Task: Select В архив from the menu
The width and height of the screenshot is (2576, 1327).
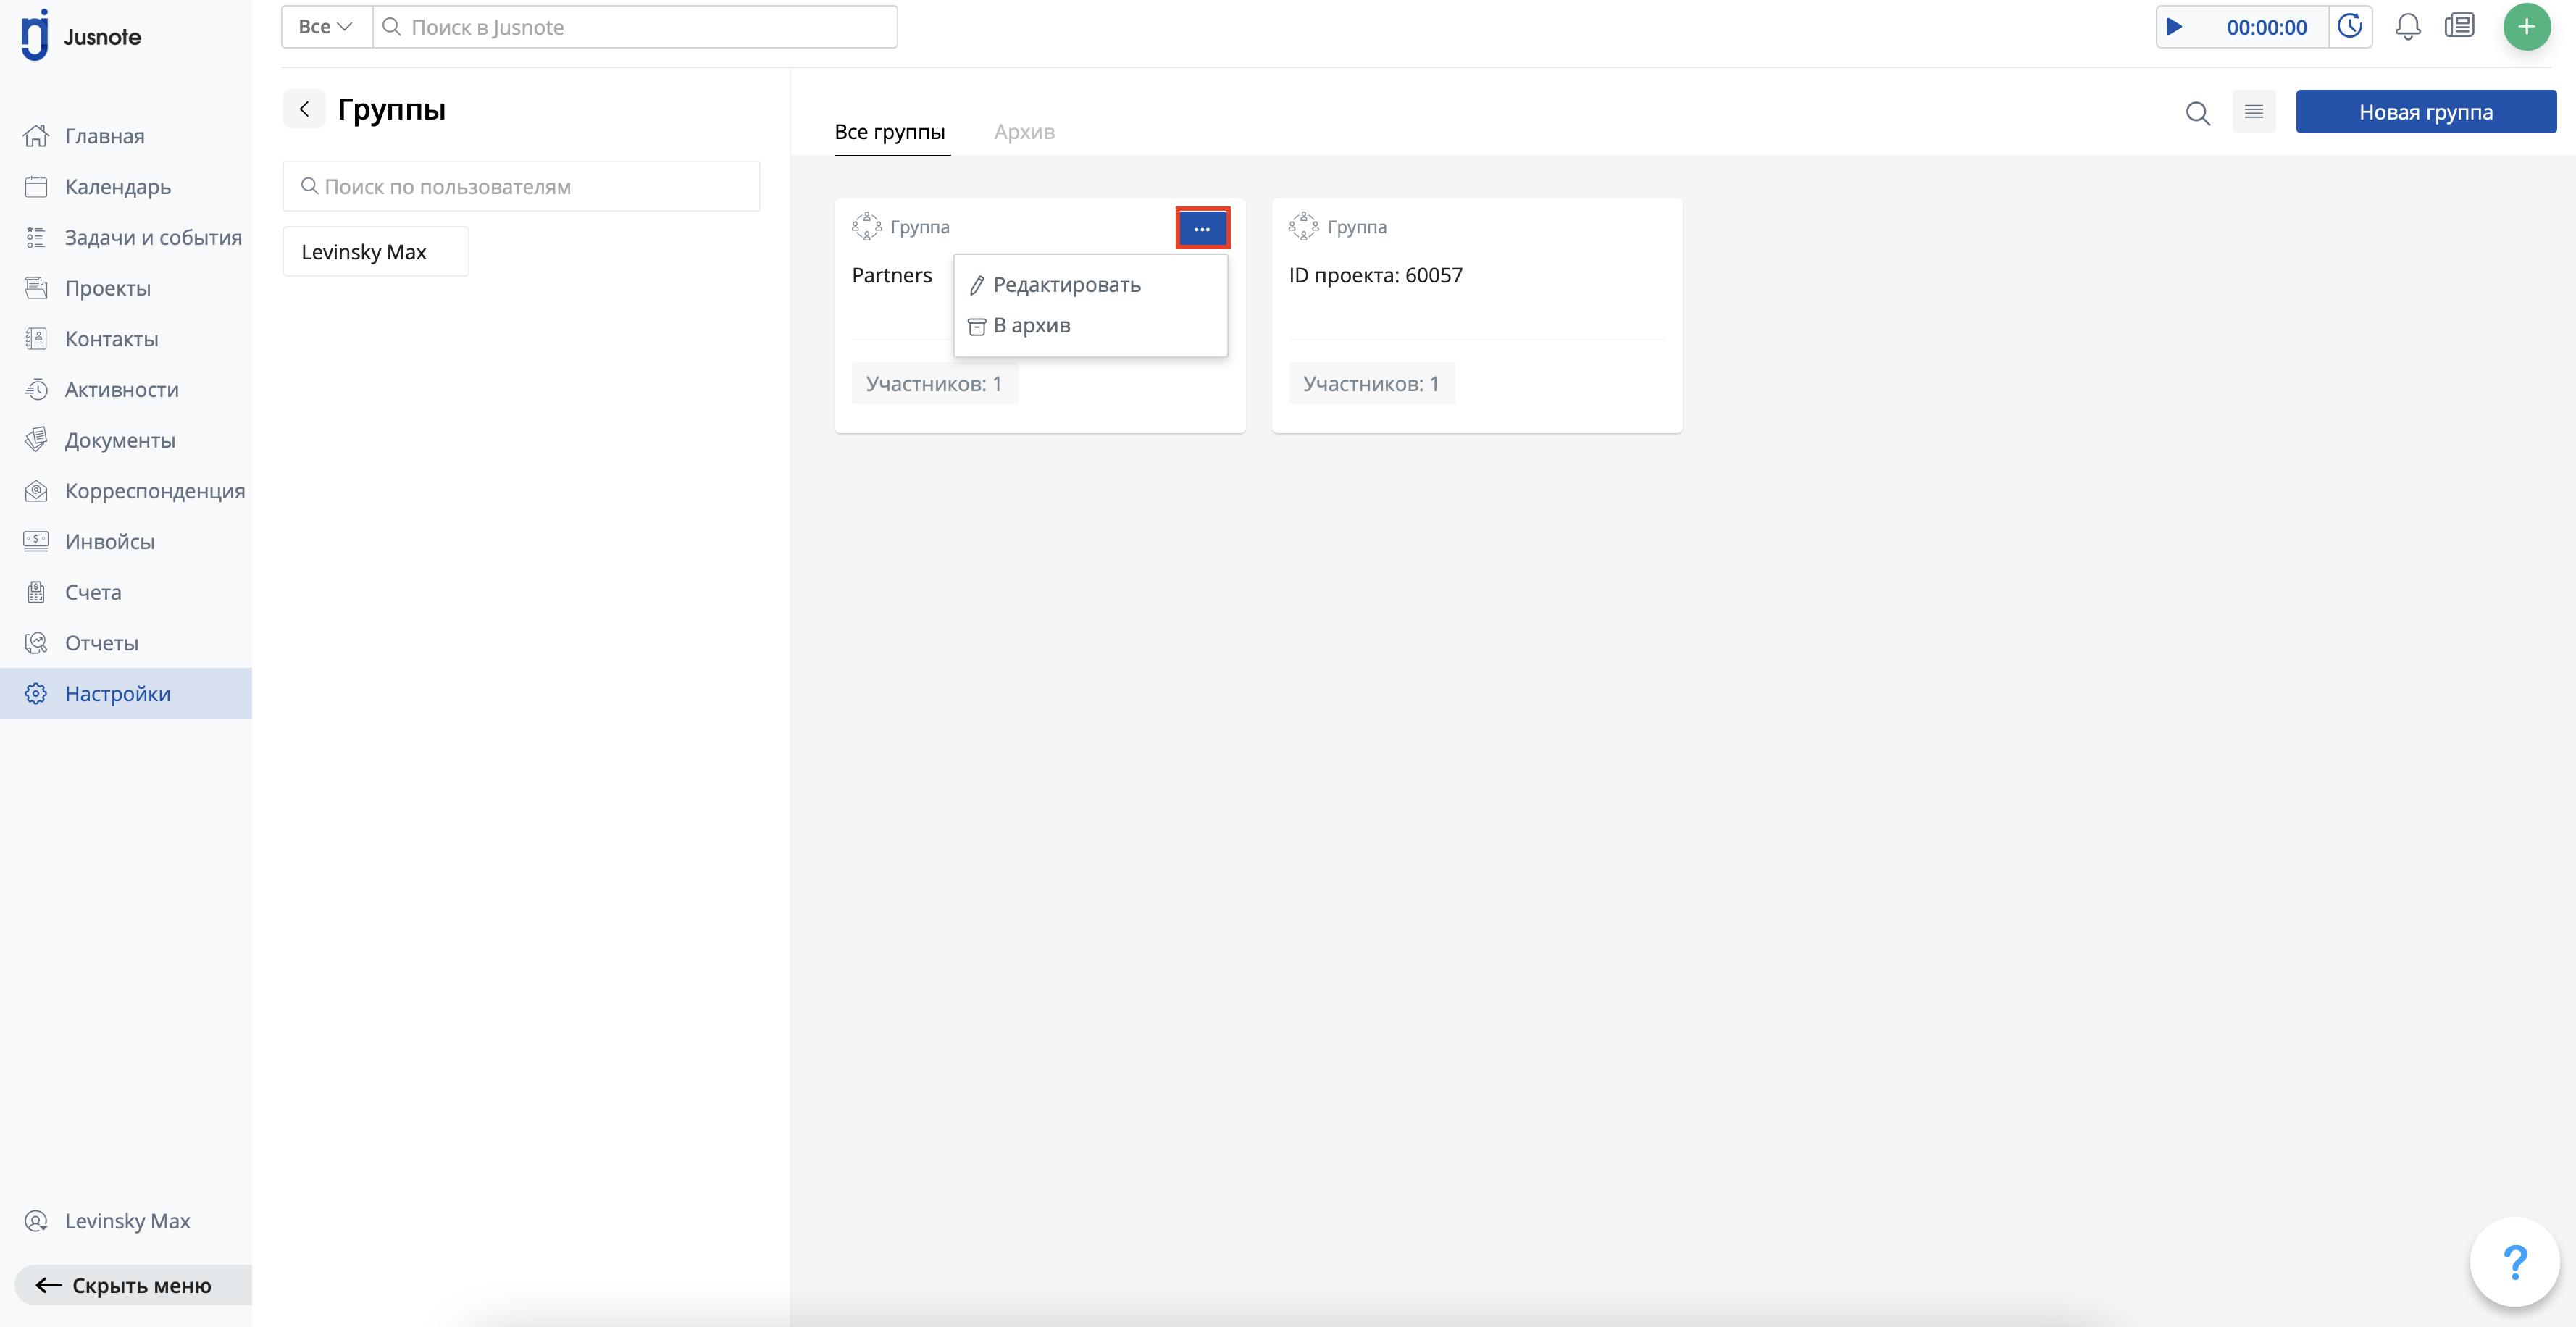Action: pyautogui.click(x=1031, y=326)
